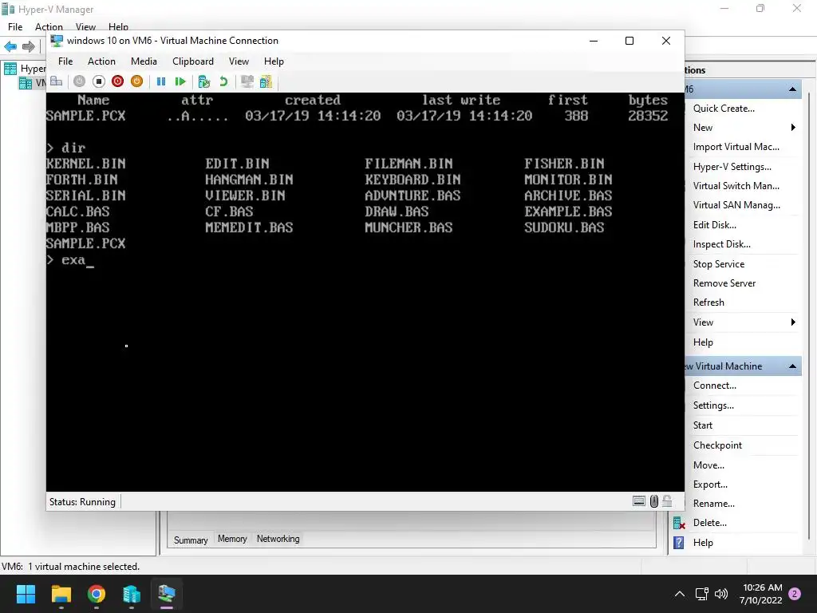Click the mouse status icon in VM window
The image size is (817, 613).
pyautogui.click(x=654, y=501)
